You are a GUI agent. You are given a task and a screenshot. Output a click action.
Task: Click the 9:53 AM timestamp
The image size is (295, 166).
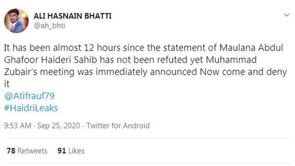(18, 126)
